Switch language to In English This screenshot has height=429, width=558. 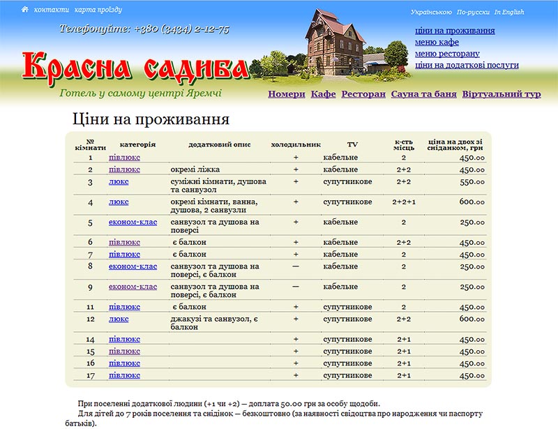[509, 12]
